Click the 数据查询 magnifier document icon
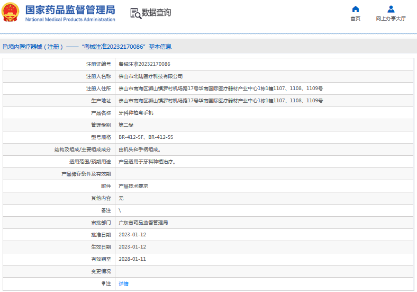The width and height of the screenshot is (417, 292). (x=135, y=13)
